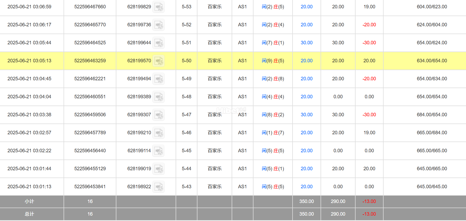This screenshot has height=221, width=466.
Task: View replay icon for game 628198922
Action: coord(159,187)
